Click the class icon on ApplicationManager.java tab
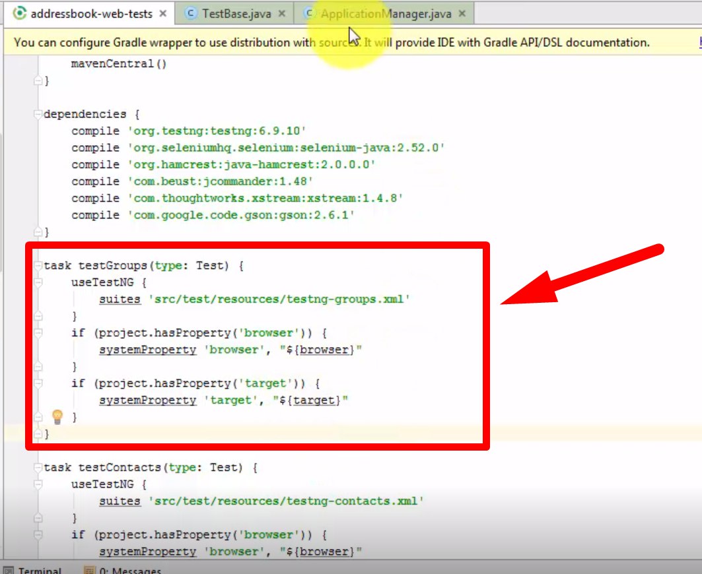This screenshot has height=574, width=702. (x=309, y=13)
